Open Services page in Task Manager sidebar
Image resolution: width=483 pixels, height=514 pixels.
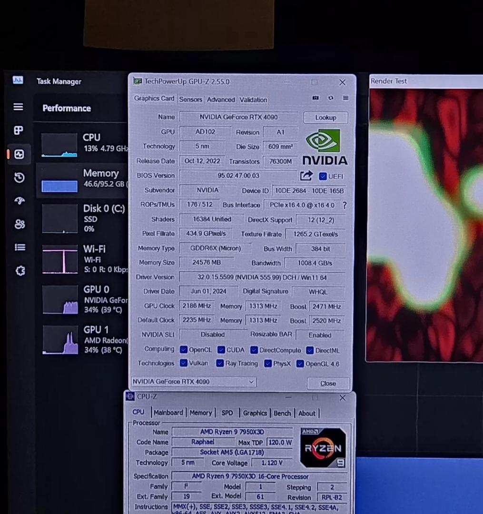pyautogui.click(x=20, y=271)
